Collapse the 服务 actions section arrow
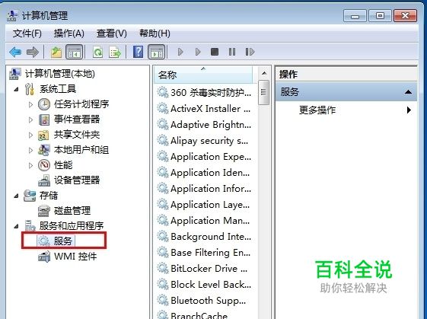This screenshot has width=427, height=319. [408, 92]
